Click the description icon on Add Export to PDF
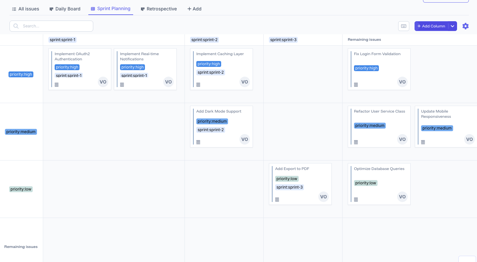The width and height of the screenshot is (477, 262). (277, 199)
